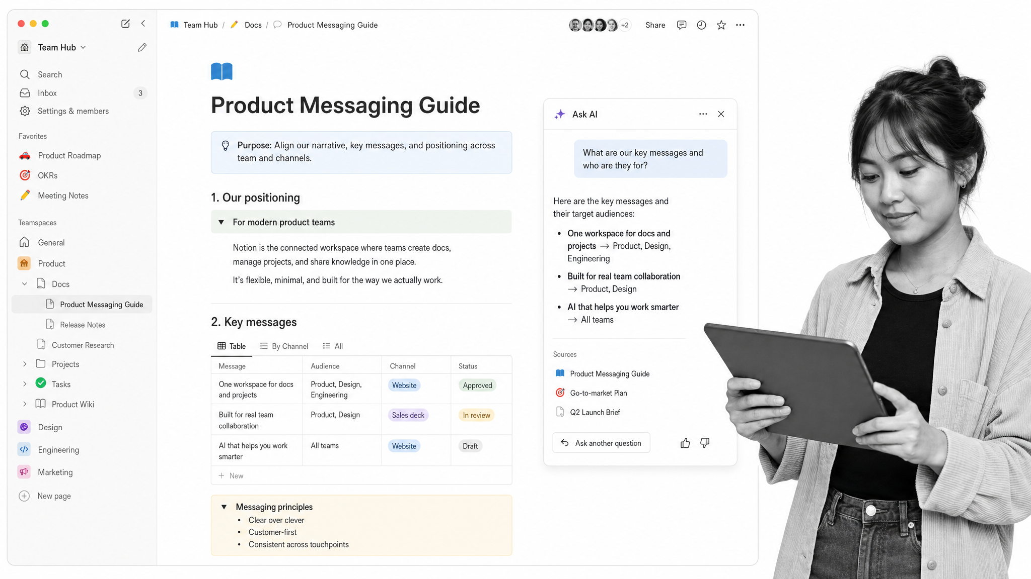The width and height of the screenshot is (1031, 579).
Task: Click the blue book page icon
Action: (x=222, y=71)
